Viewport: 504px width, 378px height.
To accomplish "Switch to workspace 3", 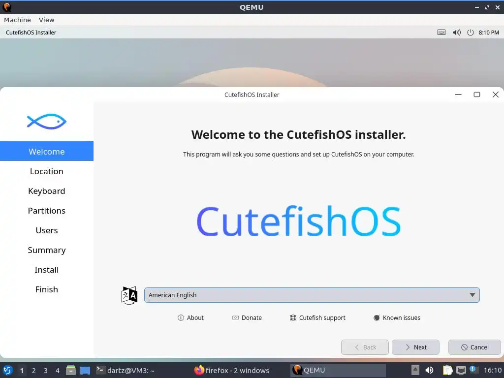I will click(46, 371).
